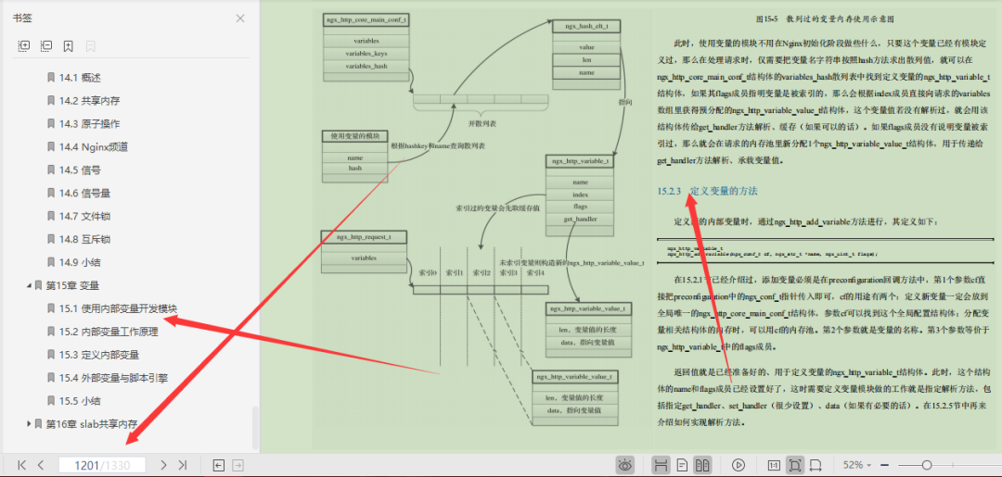Image resolution: width=1002 pixels, height=477 pixels.
Task: Open bookmark 14.5 信号
Action: click(x=80, y=169)
